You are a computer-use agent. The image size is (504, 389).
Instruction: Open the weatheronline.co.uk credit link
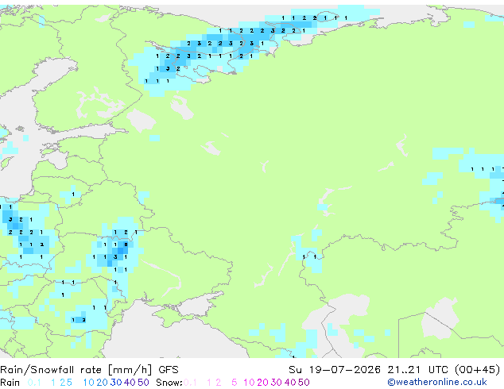[437, 383]
